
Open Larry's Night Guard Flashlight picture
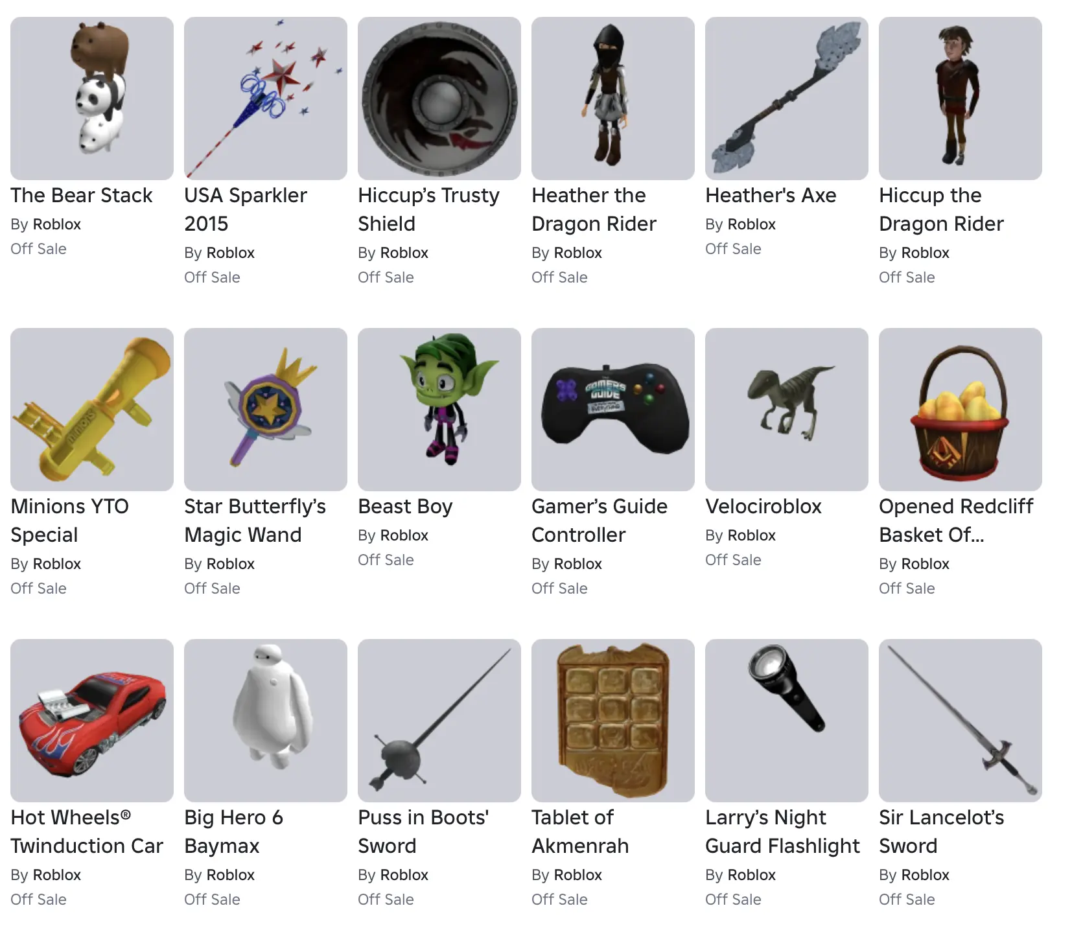pyautogui.click(x=787, y=721)
